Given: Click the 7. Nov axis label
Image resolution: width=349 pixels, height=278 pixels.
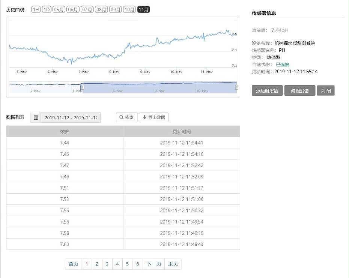Looking at the screenshot, I should point(83,72).
